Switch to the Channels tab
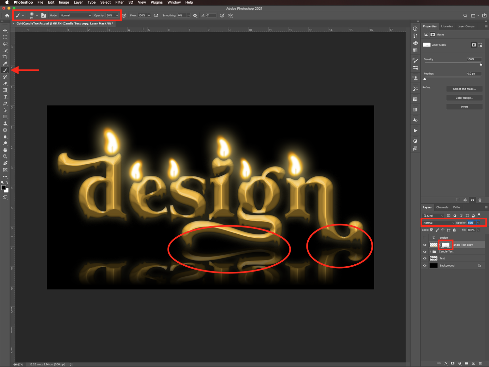 point(442,207)
